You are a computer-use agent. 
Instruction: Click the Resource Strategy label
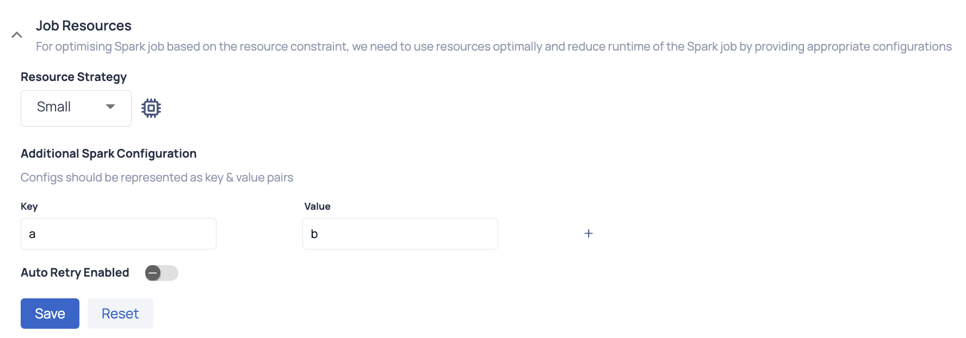74,77
